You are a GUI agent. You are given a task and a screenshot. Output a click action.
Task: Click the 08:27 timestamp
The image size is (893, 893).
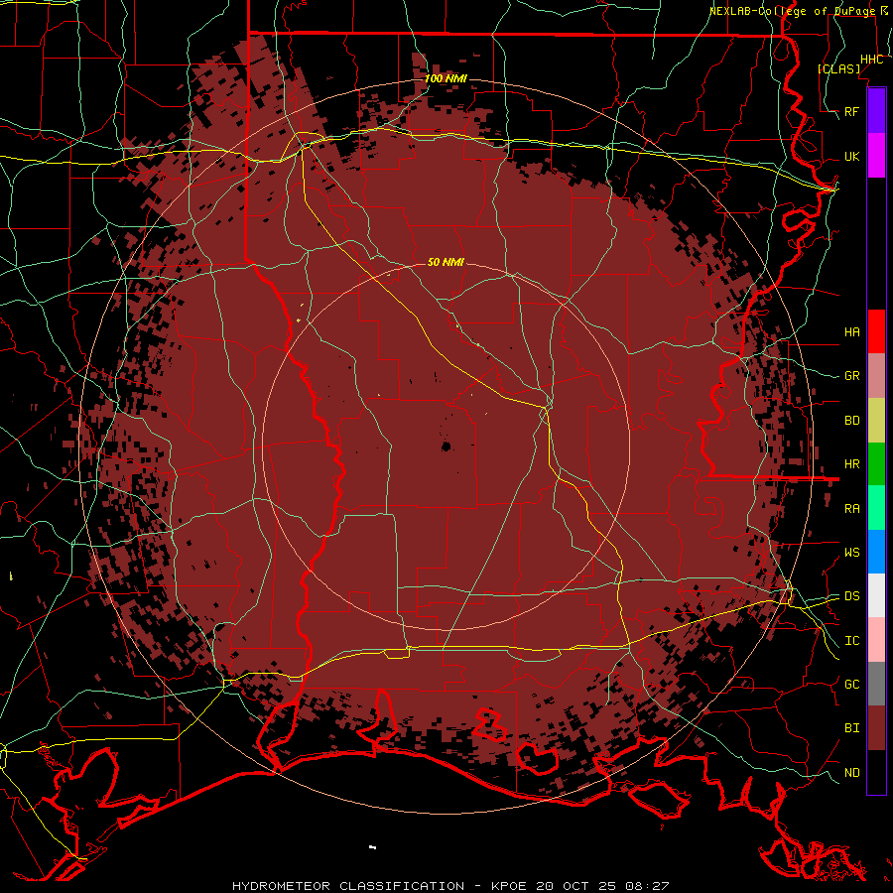click(647, 886)
